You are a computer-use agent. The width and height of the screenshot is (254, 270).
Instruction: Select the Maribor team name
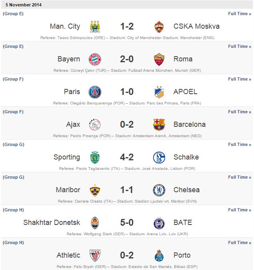click(x=68, y=190)
